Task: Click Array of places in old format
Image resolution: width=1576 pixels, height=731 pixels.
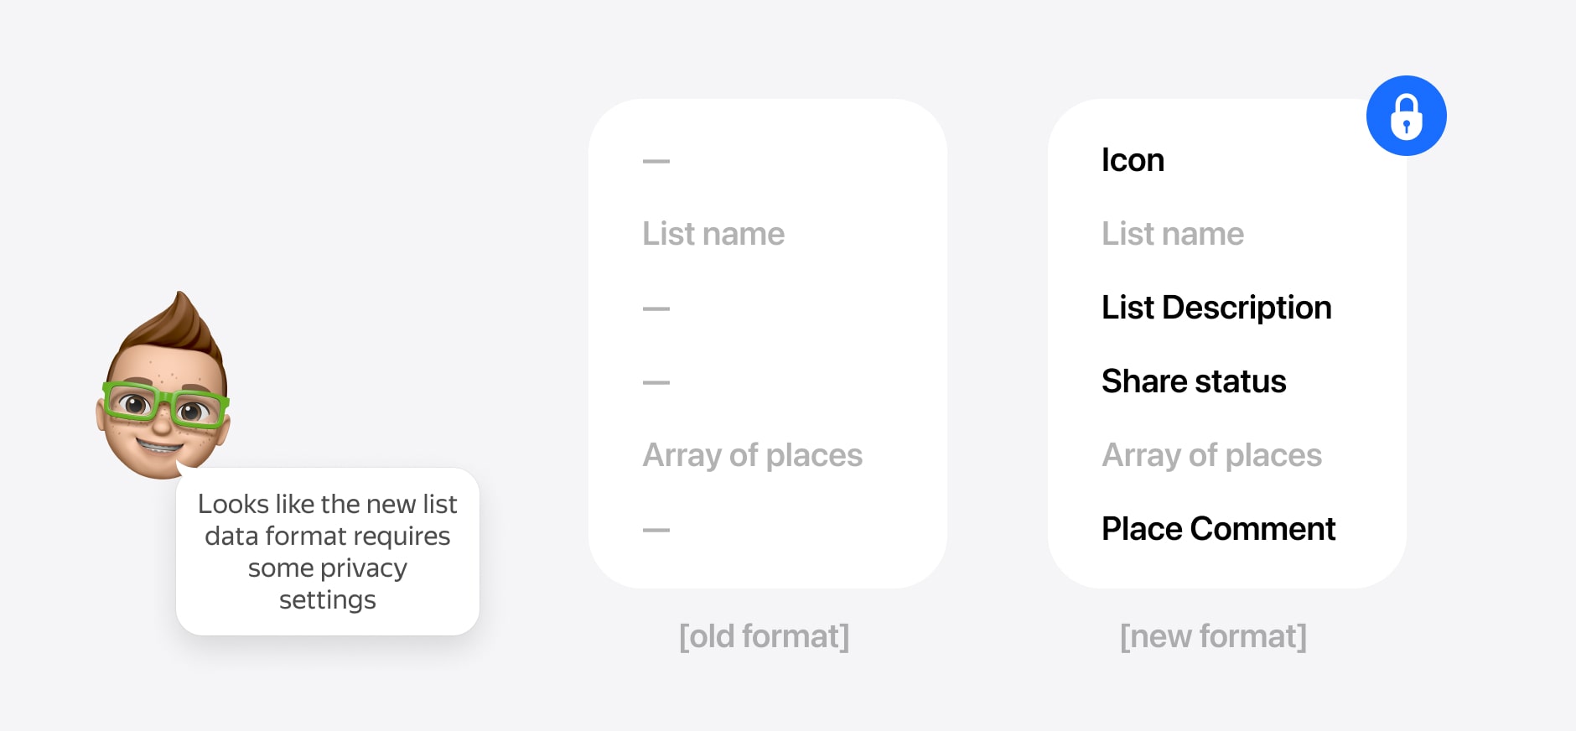Action: 752,455
